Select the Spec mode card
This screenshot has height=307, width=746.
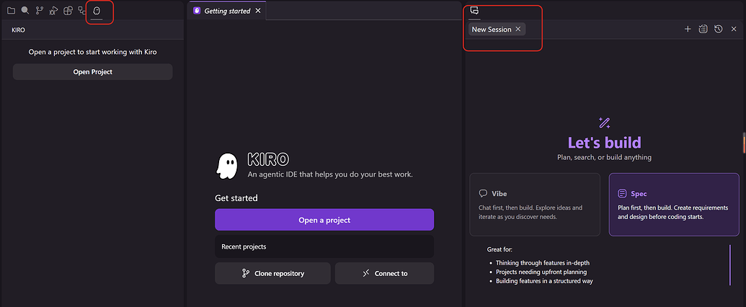pos(674,205)
